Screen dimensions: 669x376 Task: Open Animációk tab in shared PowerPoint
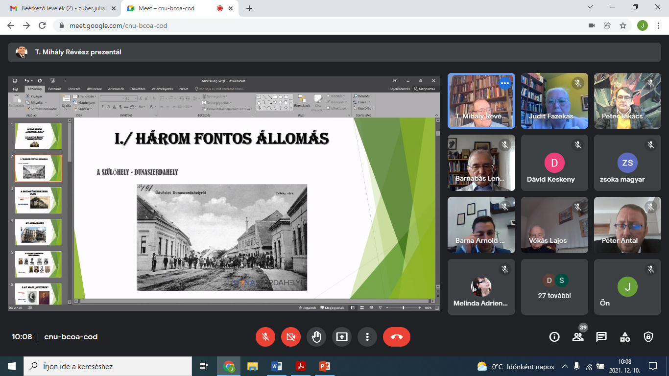coord(116,89)
